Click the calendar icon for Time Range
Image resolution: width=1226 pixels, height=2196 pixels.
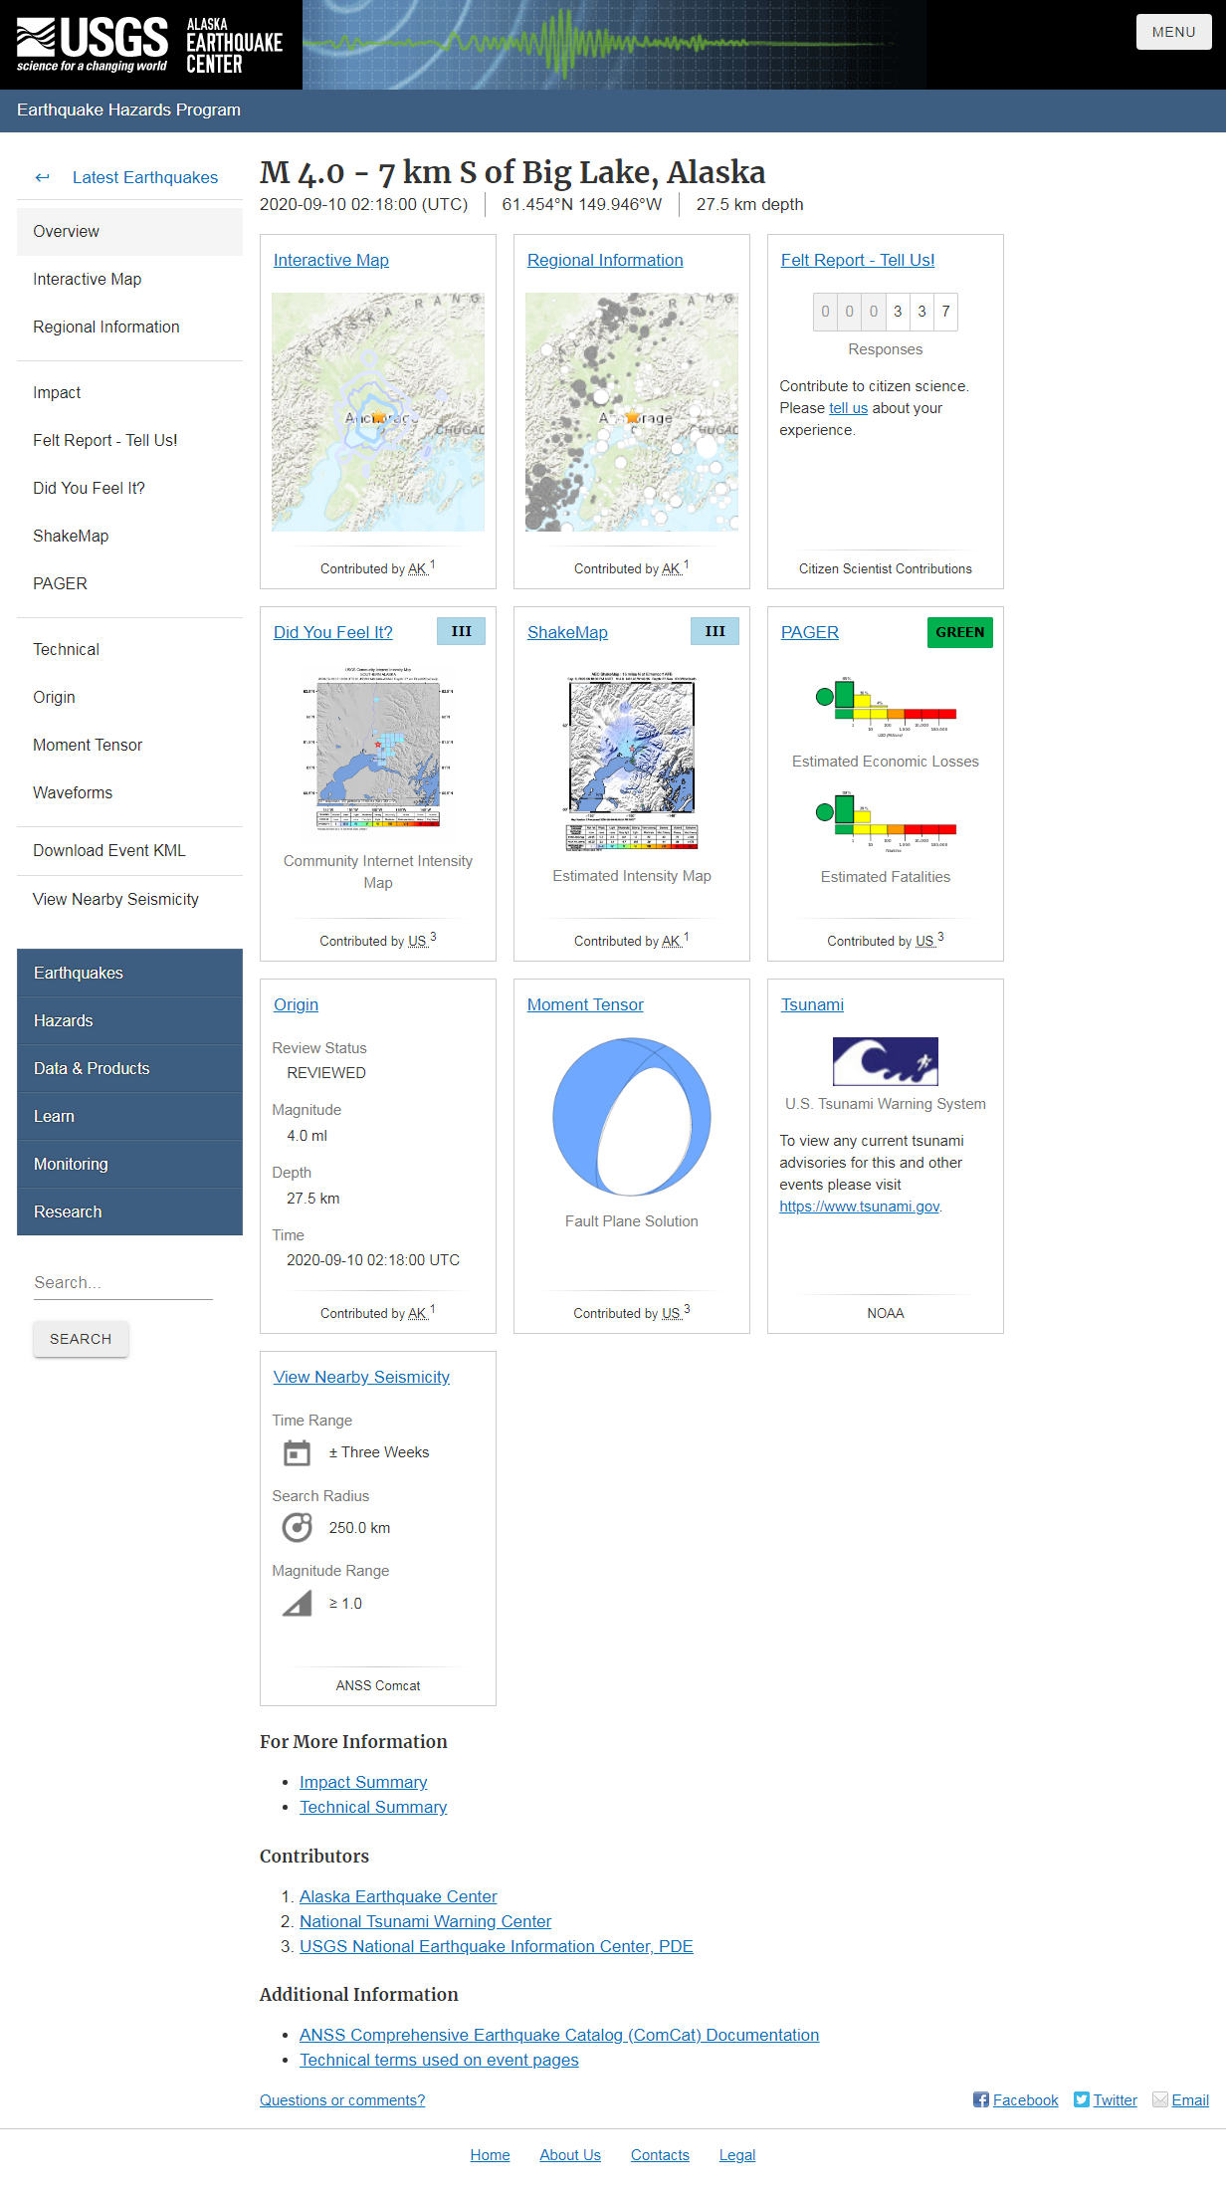pyautogui.click(x=297, y=1453)
